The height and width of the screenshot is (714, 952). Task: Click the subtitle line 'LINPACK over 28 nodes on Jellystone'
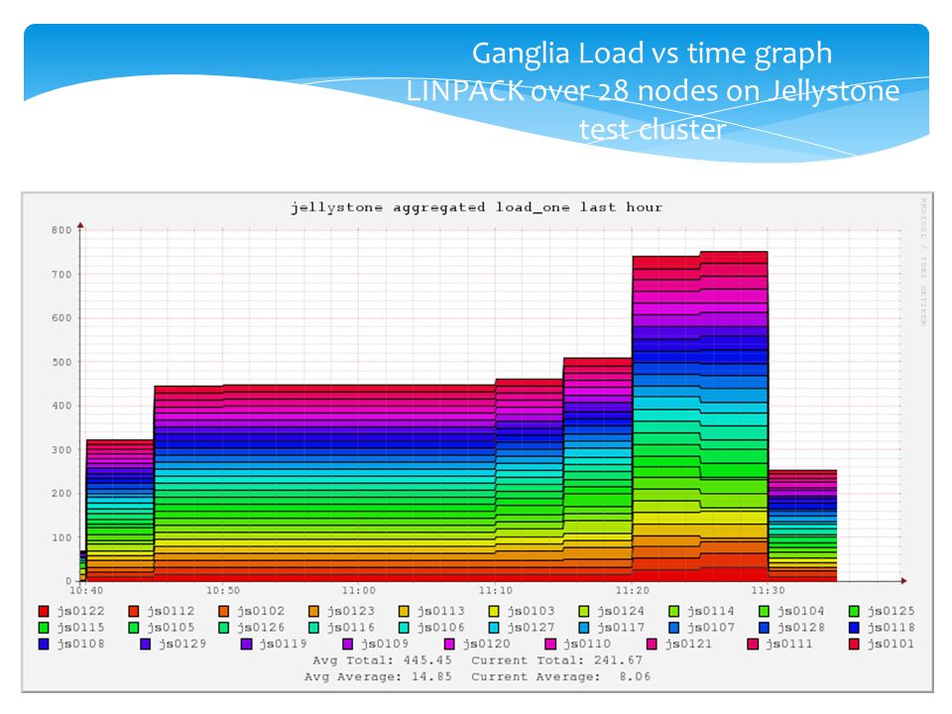pos(653,91)
